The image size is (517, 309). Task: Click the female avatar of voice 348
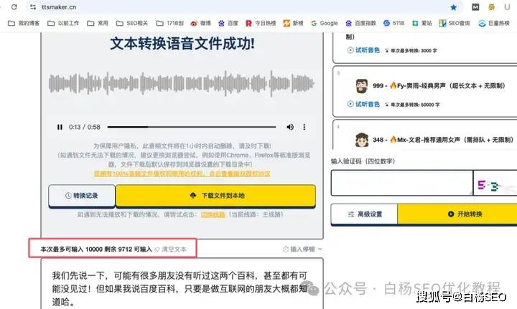coord(362,140)
